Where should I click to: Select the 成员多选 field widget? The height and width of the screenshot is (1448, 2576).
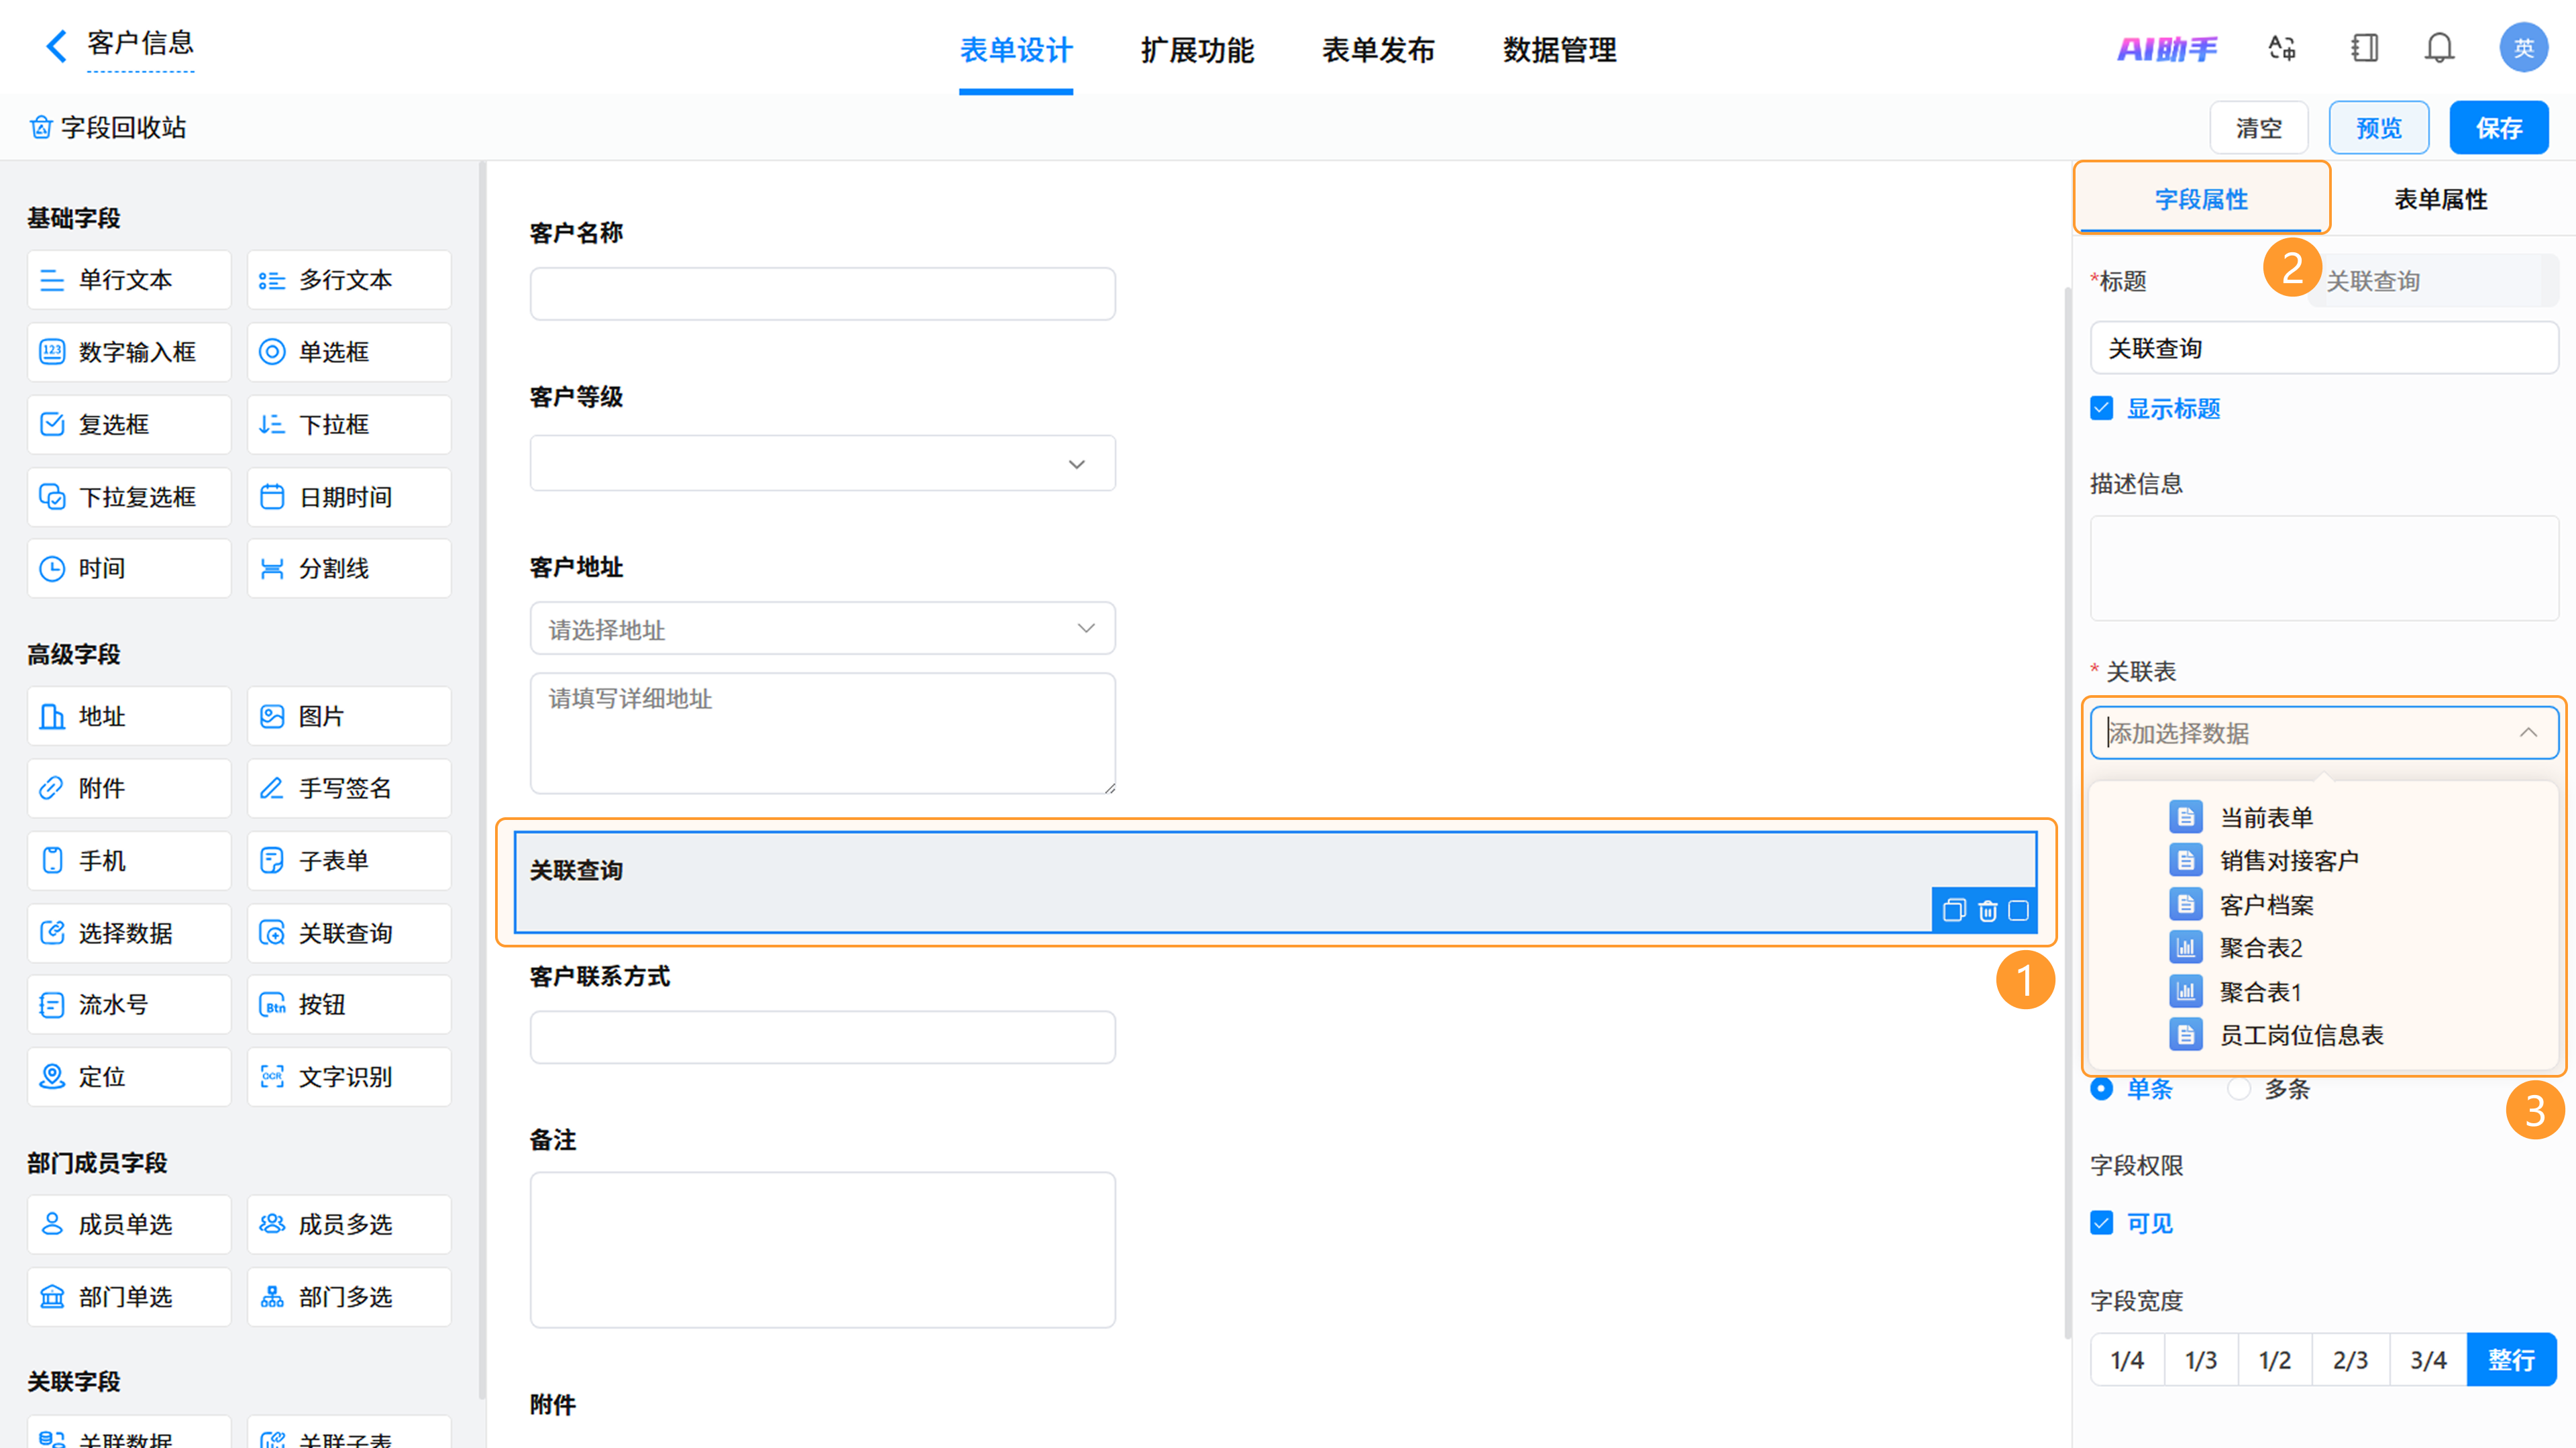tap(349, 1225)
